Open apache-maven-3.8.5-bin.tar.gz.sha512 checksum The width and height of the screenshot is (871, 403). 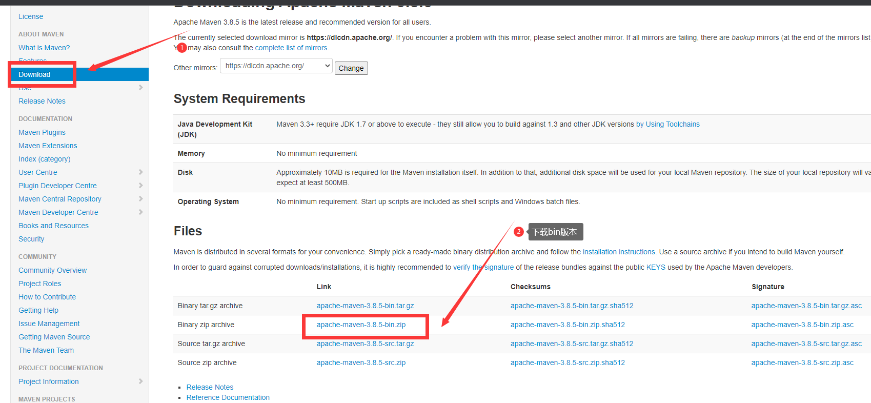coord(572,306)
